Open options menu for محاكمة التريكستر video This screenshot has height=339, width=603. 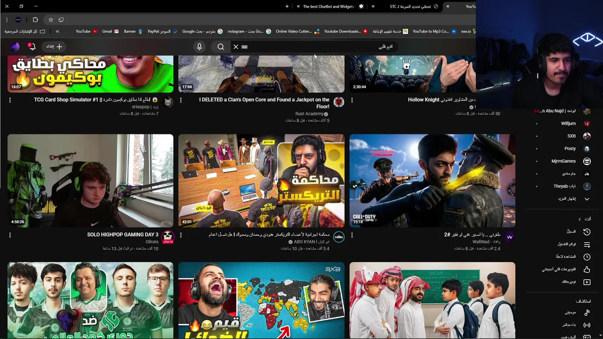click(181, 235)
